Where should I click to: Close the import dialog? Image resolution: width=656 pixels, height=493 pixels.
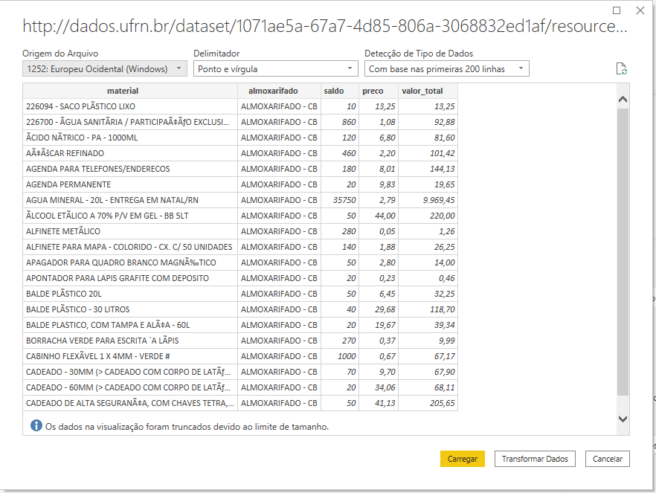click(640, 10)
